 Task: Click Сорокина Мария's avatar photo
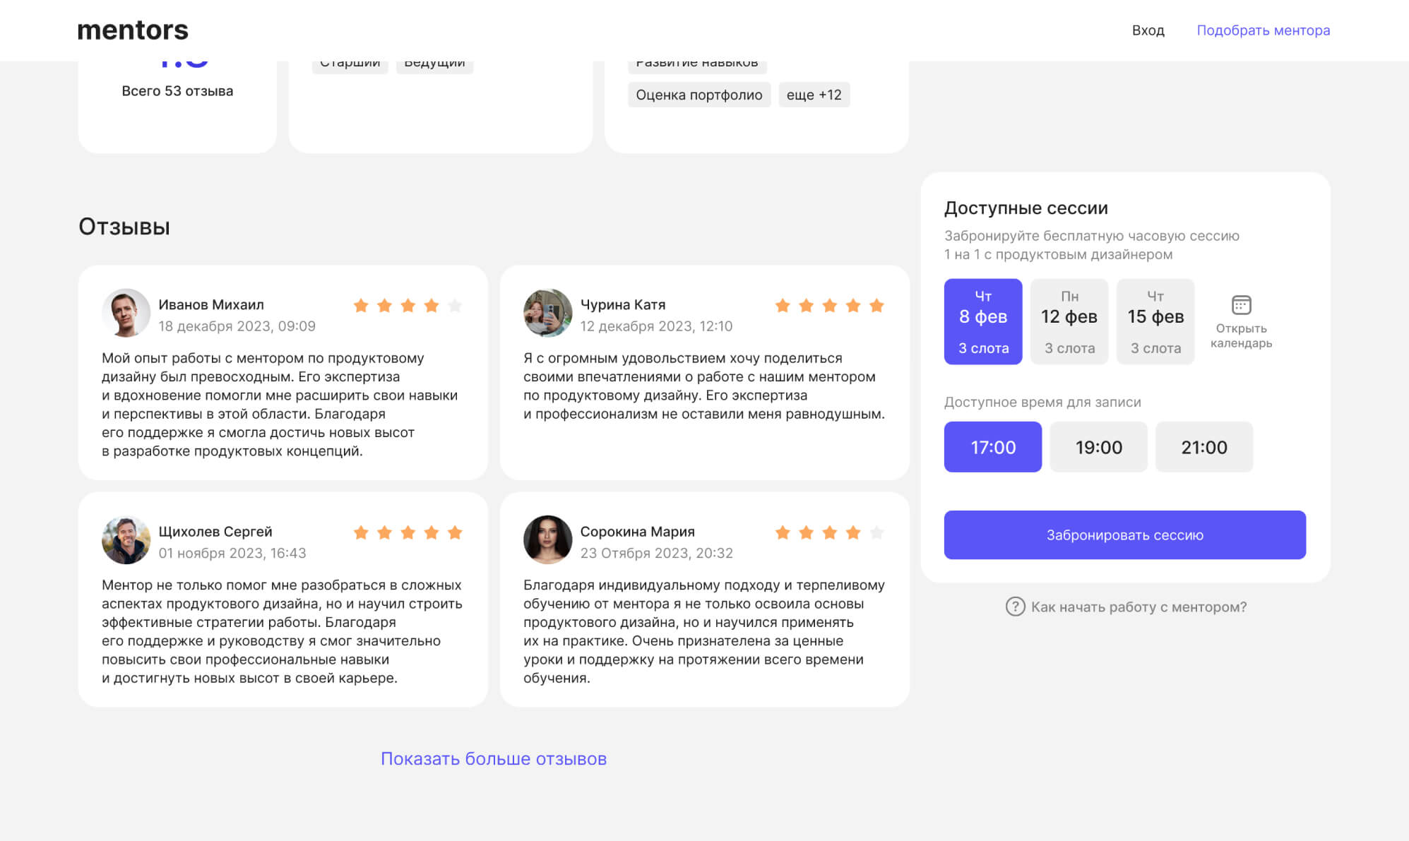point(547,540)
